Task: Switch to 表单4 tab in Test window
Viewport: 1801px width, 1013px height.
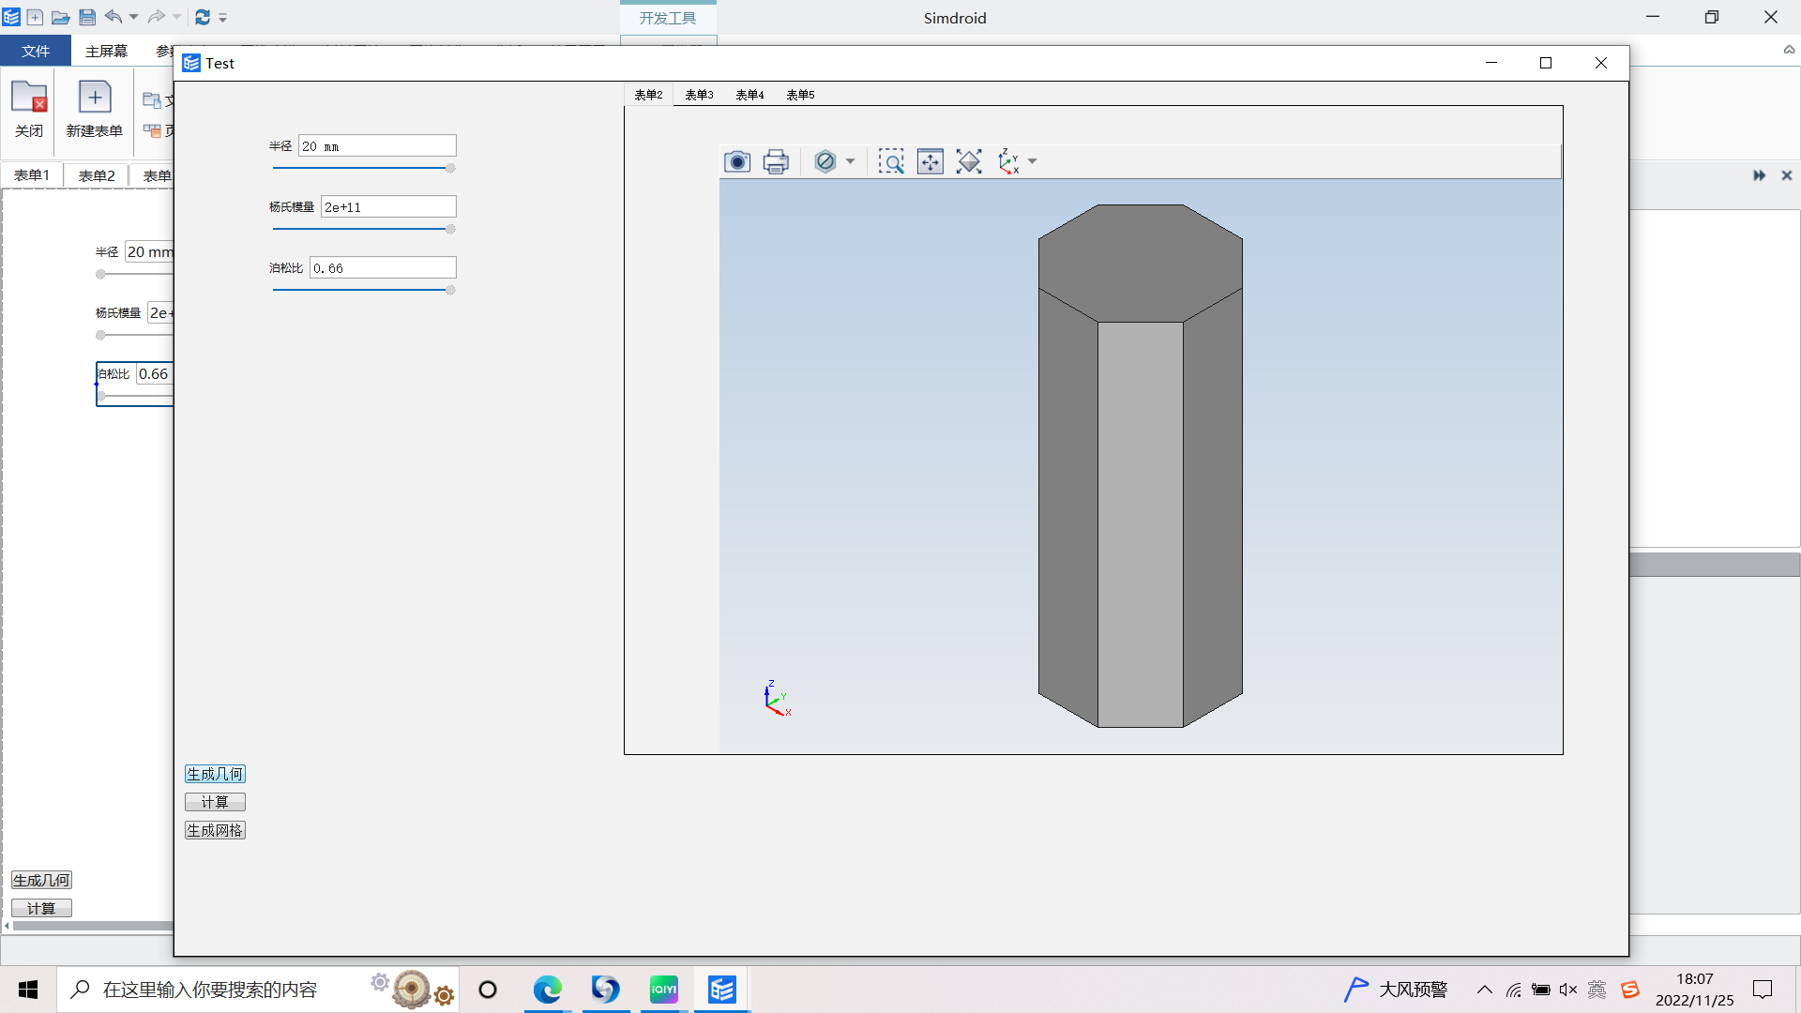Action: point(750,95)
